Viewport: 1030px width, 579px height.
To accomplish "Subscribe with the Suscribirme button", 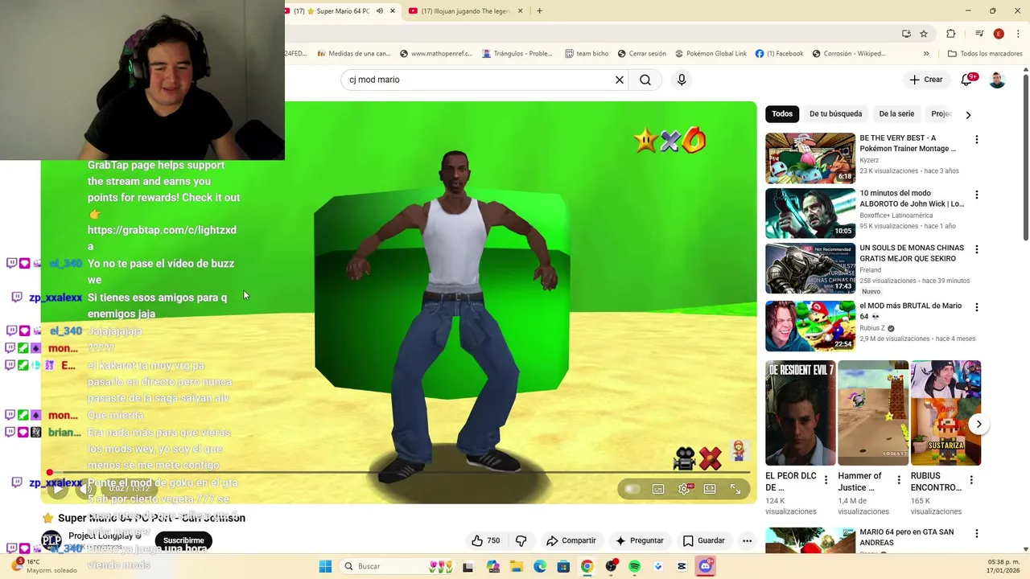I will [183, 540].
